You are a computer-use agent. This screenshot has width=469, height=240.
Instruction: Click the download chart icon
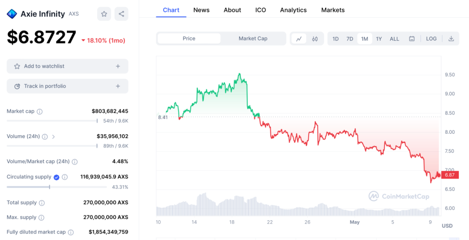[451, 38]
